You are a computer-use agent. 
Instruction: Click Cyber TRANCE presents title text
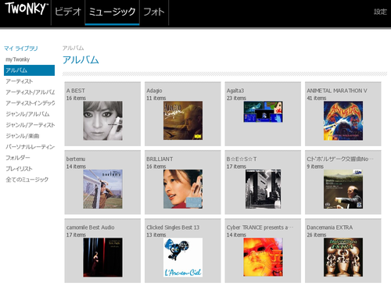[260, 227]
